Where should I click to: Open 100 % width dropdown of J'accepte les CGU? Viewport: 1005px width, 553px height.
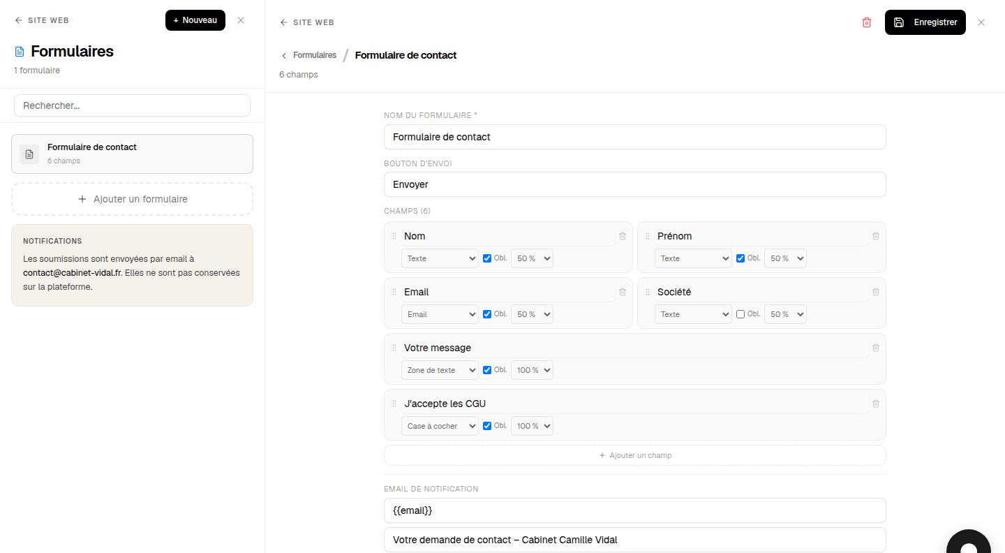[x=532, y=426]
